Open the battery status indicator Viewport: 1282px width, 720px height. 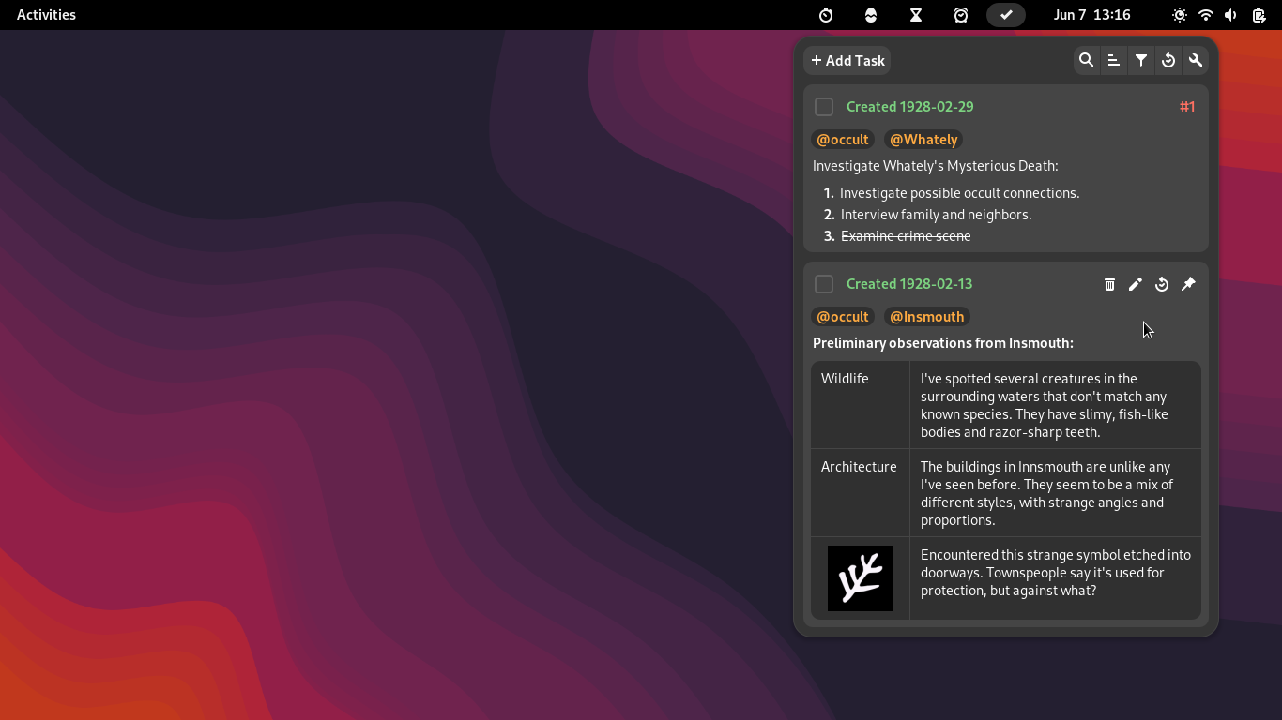(1259, 15)
